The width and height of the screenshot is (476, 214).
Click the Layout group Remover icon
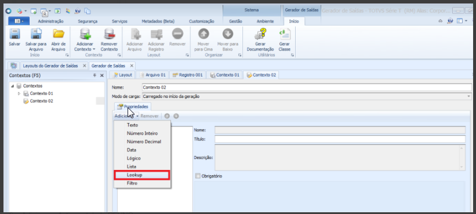coord(177,34)
